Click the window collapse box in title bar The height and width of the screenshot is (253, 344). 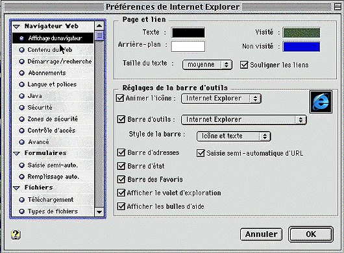coord(338,7)
